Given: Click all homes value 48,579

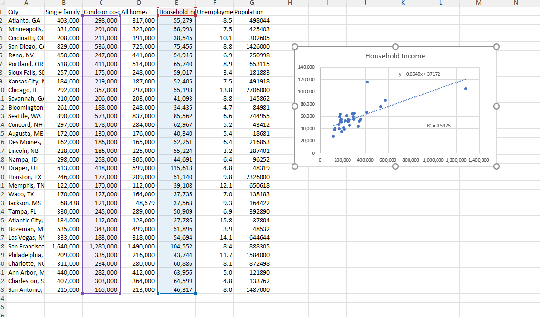Looking at the screenshot, I should (x=139, y=203).
